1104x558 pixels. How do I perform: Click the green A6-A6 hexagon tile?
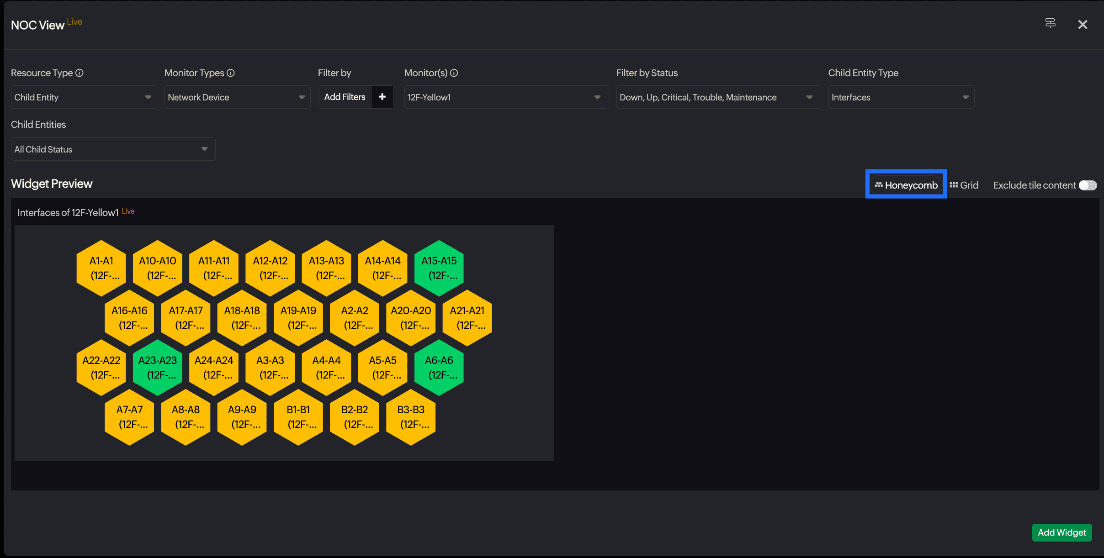(439, 367)
